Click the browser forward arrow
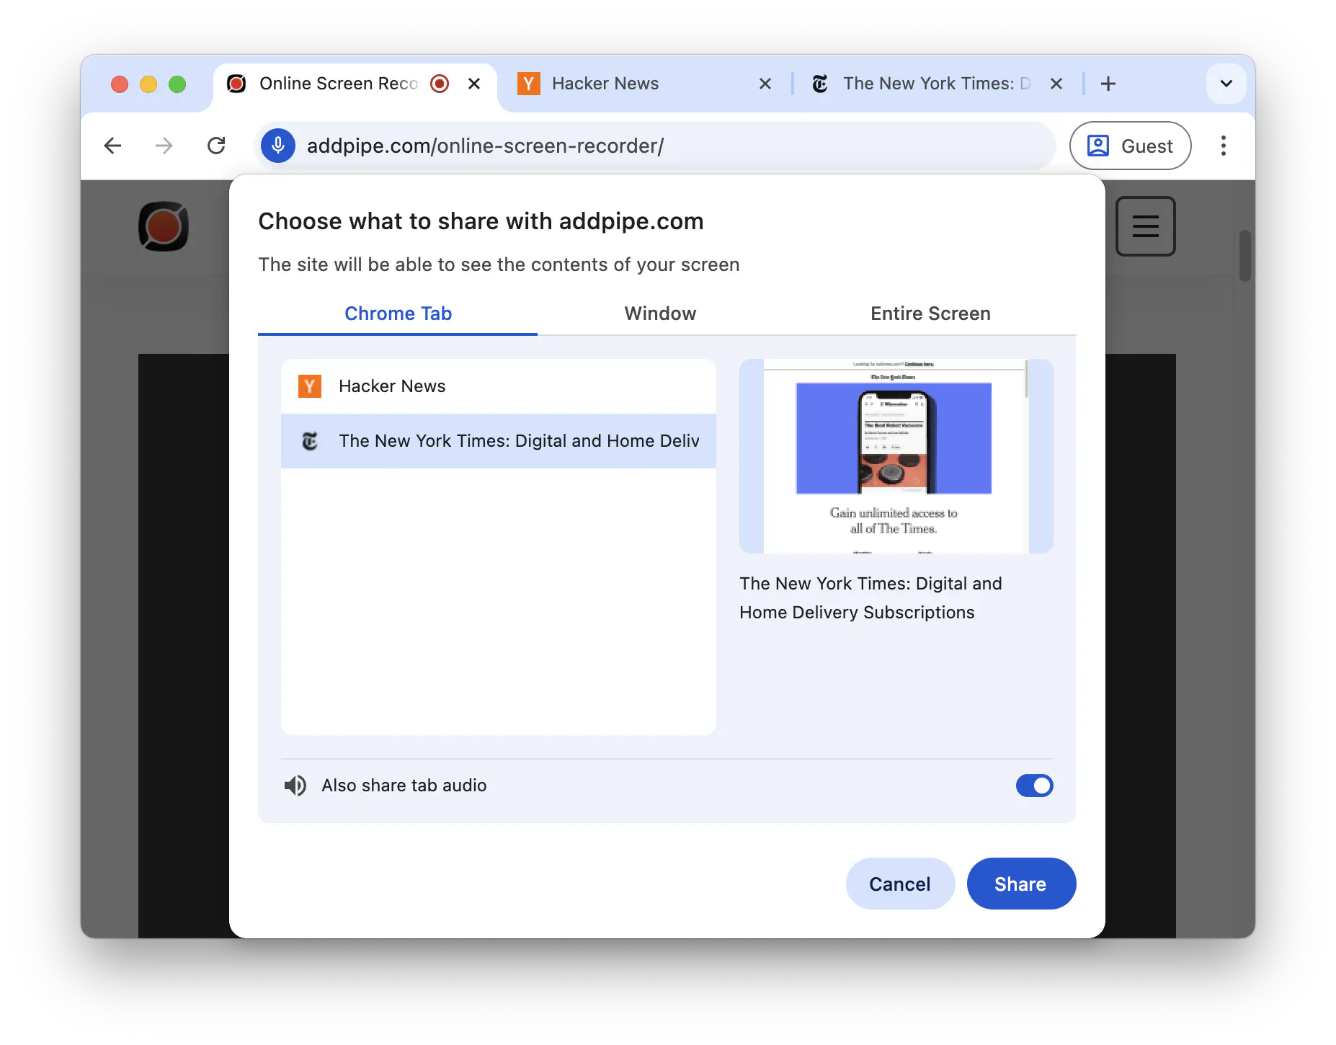Image resolution: width=1336 pixels, height=1045 pixels. click(x=164, y=146)
